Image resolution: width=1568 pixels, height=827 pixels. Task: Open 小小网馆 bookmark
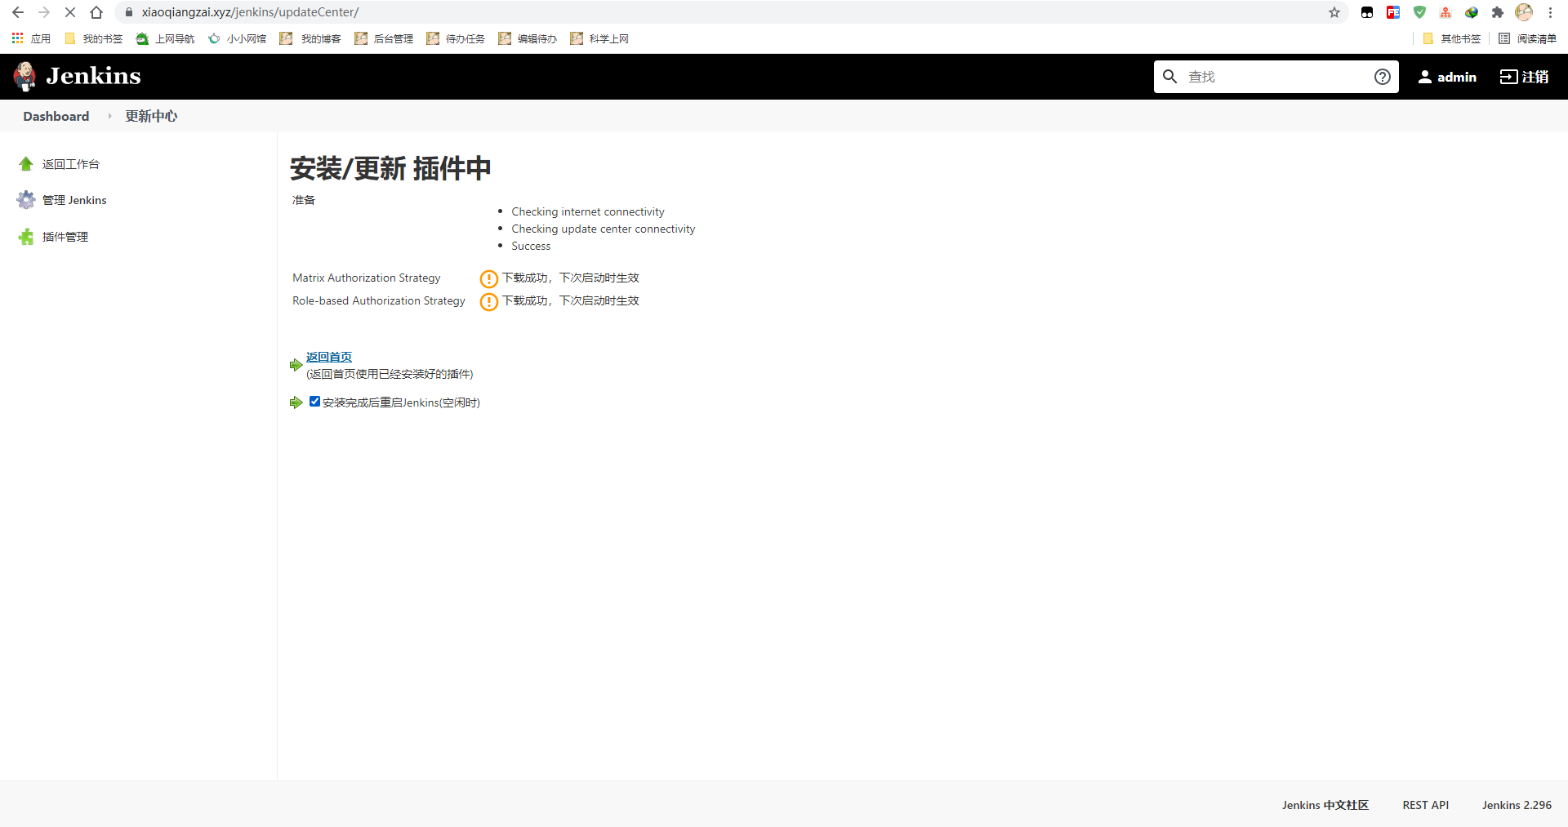click(238, 38)
